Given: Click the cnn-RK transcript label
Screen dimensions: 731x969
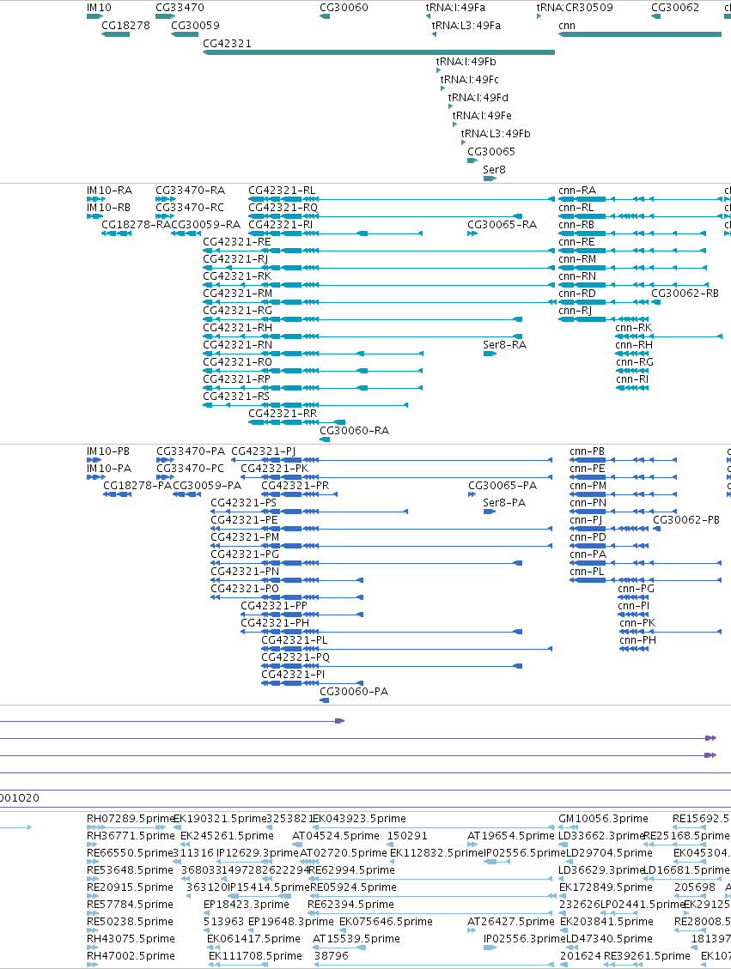Looking at the screenshot, I should coord(633,328).
